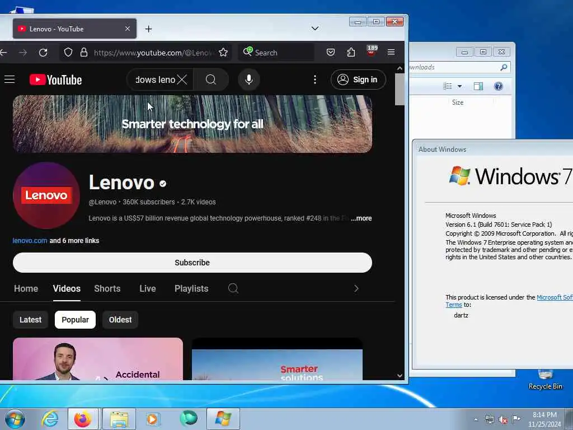Click the Size column header in Explorer

coord(458,102)
